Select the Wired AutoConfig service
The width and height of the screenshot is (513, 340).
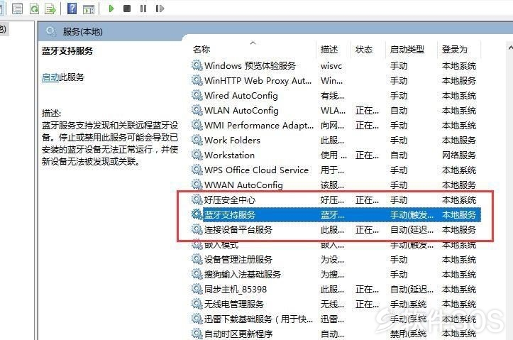click(x=336, y=96)
